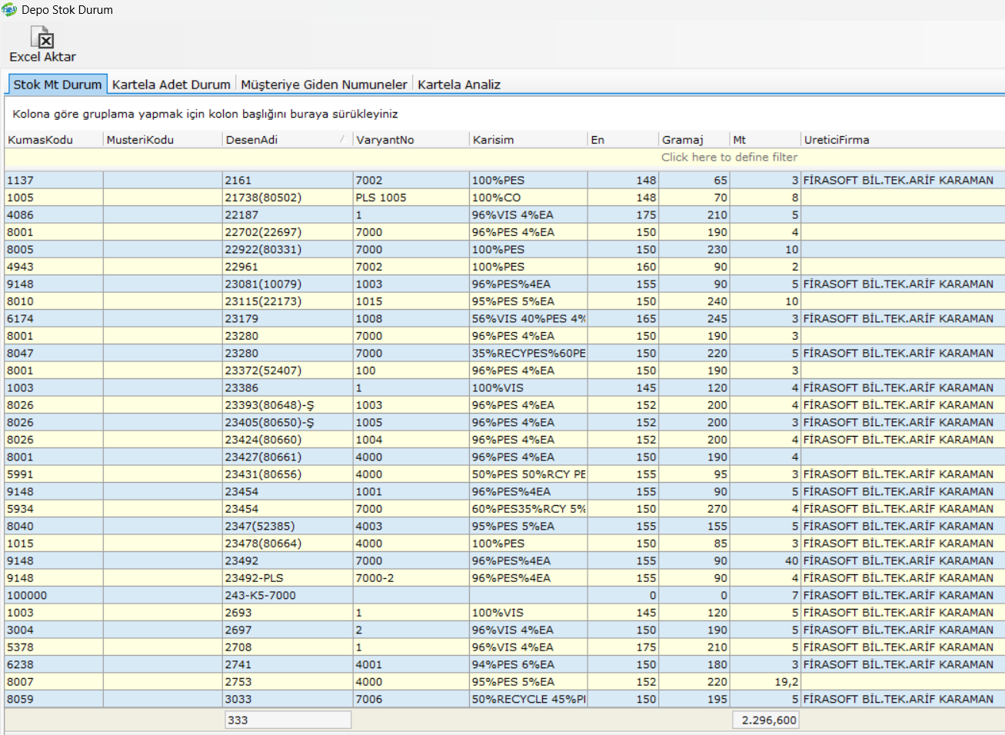
Task: Click the Depo Stok Durum window icon
Action: [x=9, y=10]
